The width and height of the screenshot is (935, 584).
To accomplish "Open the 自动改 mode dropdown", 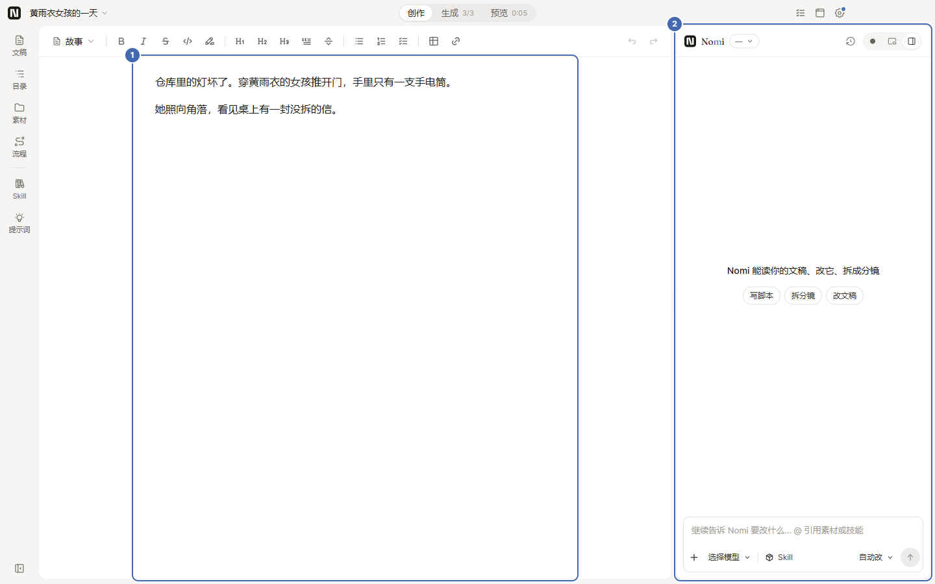I will 876,557.
